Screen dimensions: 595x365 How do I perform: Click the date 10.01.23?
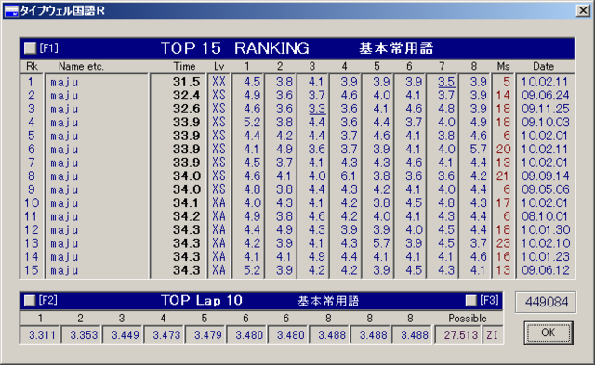tap(546, 256)
